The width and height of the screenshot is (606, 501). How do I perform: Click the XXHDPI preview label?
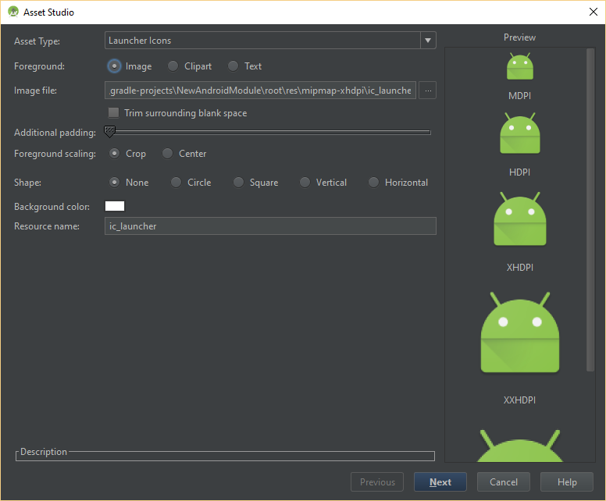pos(520,400)
